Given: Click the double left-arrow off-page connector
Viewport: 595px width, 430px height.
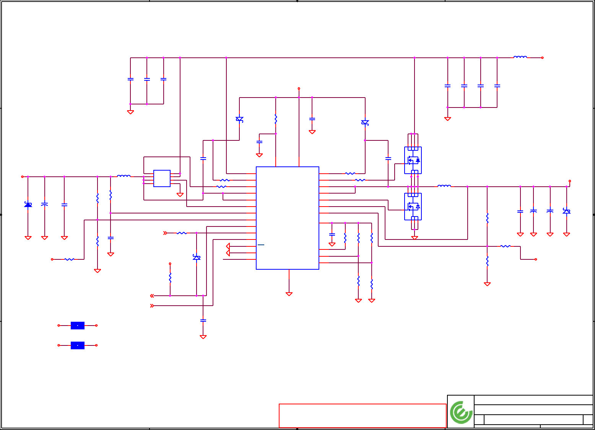Looking at the screenshot, I should pos(152,296).
